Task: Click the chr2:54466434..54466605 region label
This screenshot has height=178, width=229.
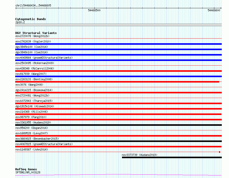Action: (x=33, y=6)
